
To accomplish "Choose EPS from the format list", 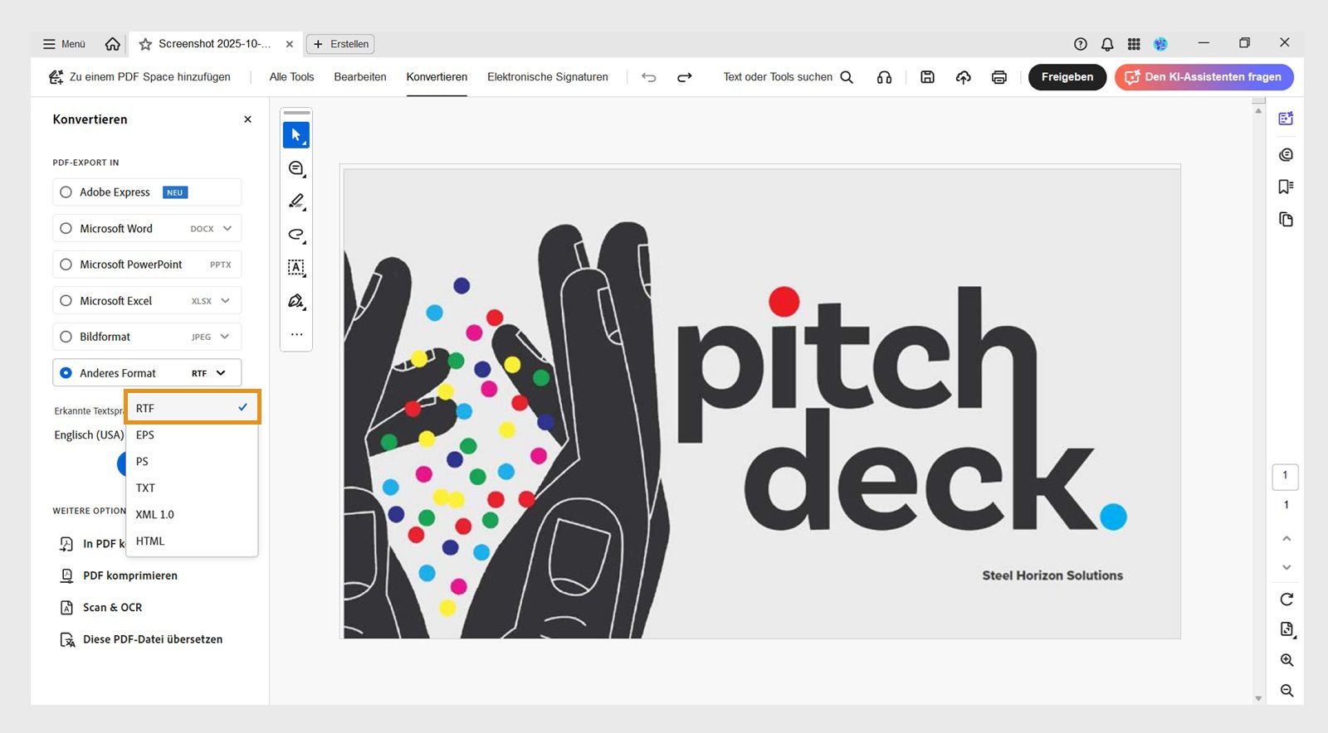I will click(192, 434).
